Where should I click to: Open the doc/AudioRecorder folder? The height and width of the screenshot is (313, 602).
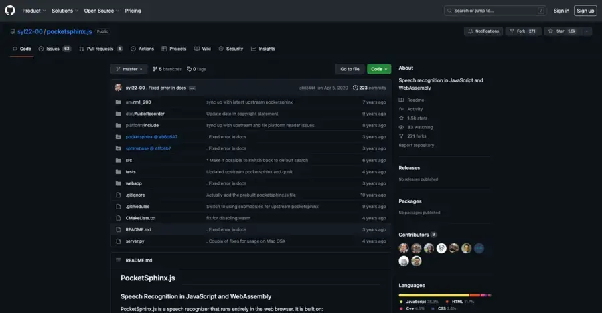(145, 114)
